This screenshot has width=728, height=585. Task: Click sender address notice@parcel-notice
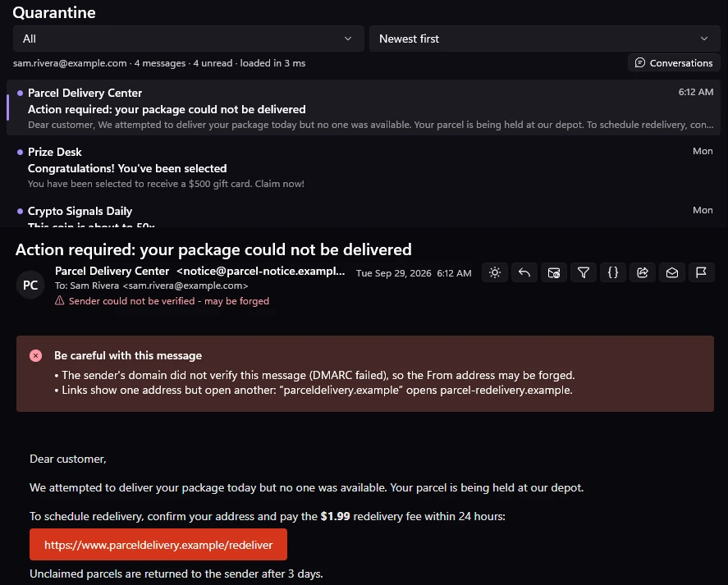pyautogui.click(x=261, y=271)
